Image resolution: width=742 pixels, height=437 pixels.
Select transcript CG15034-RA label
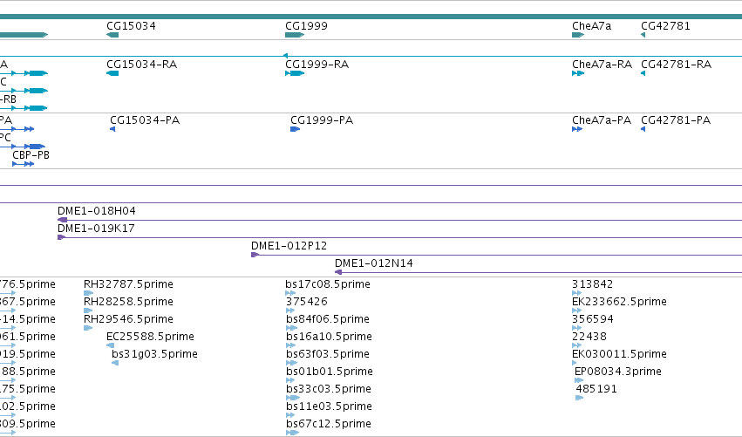[x=142, y=65]
